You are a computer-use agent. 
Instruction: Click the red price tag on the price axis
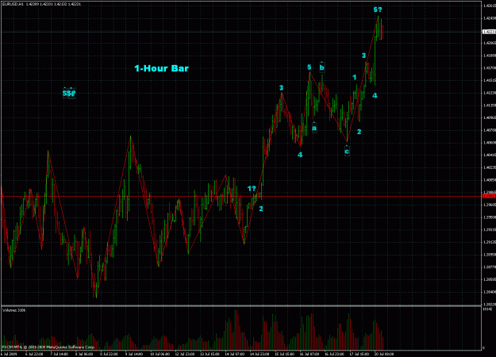pos(488,197)
